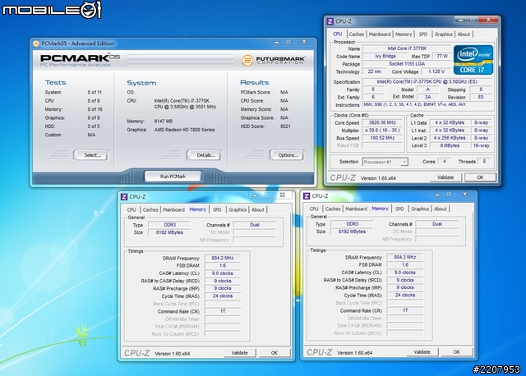Open Memory tab in top-right CPU-Z

tap(404, 34)
